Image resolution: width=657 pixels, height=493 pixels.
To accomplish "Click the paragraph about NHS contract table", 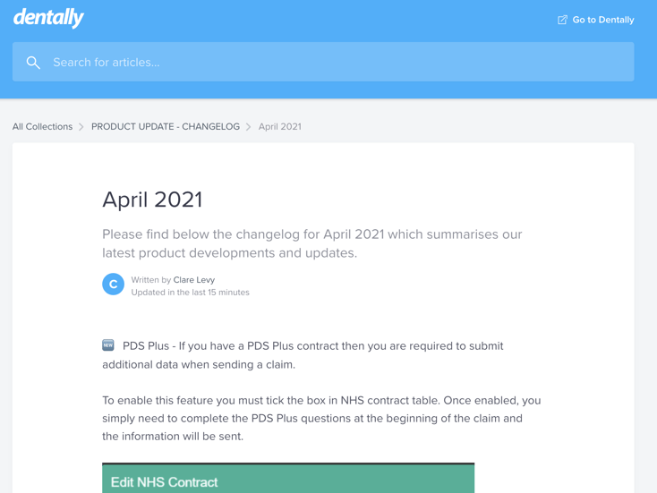I will [321, 418].
